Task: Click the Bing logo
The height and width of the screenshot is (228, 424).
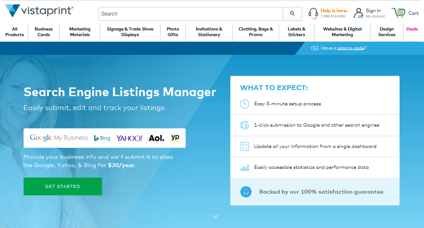Action: (102, 138)
